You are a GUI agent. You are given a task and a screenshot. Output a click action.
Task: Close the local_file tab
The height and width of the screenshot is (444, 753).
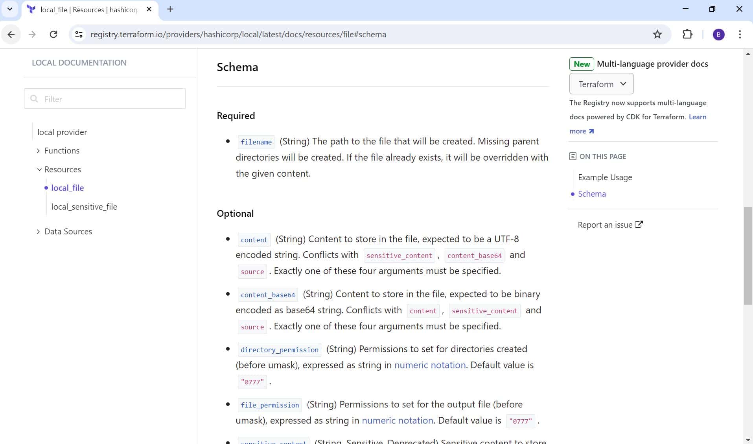click(149, 9)
